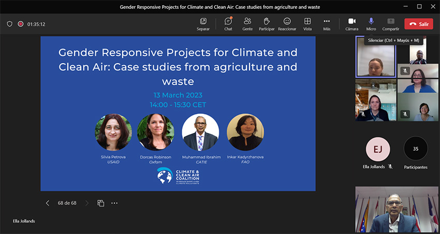Screen dimensions: 440x234
Task: Click the slide date 13 March 2023
Action: [178, 95]
